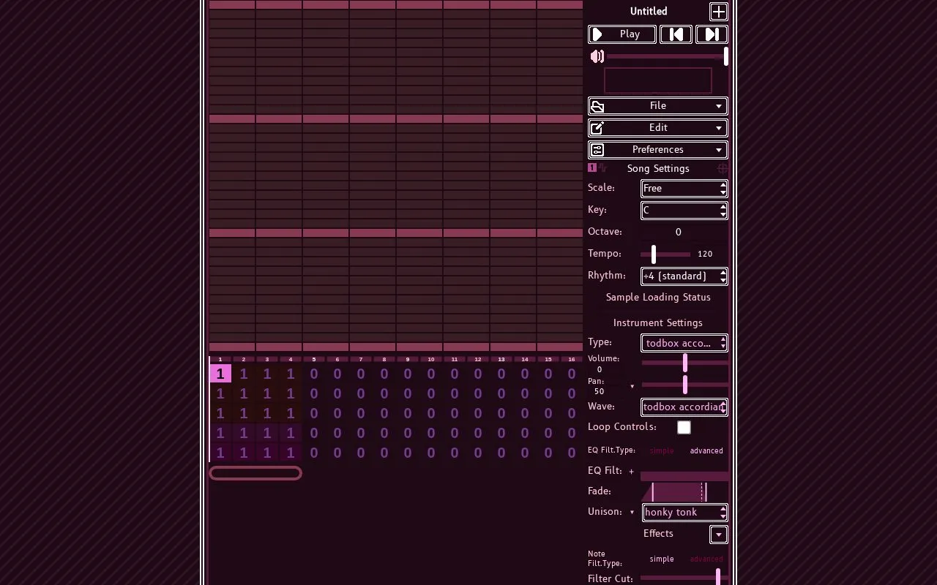
Task: Open the Preferences menu
Action: 658,150
